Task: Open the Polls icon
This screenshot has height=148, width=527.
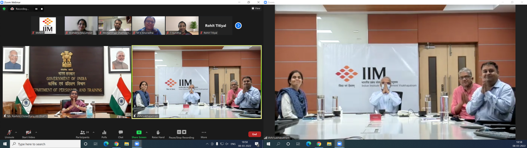Action: [x=104, y=134]
